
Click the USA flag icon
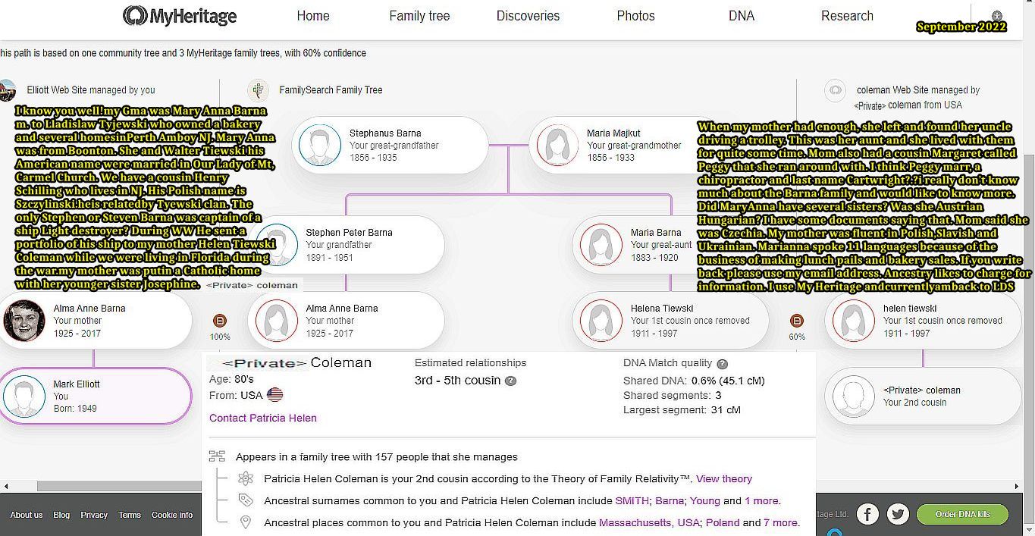coord(275,395)
